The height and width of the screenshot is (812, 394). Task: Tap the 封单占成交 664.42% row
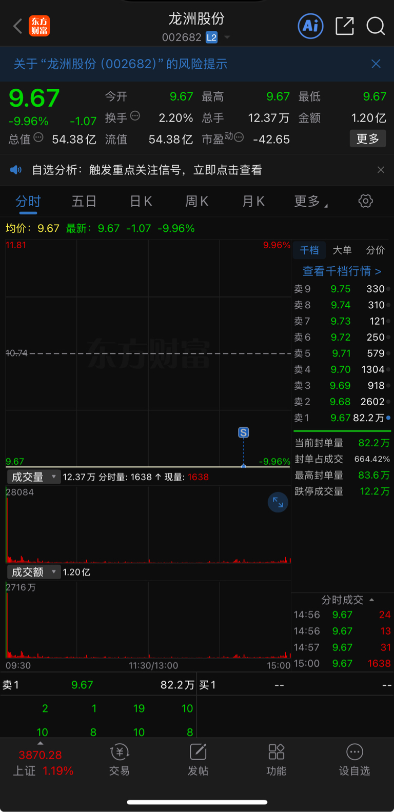[x=342, y=459]
